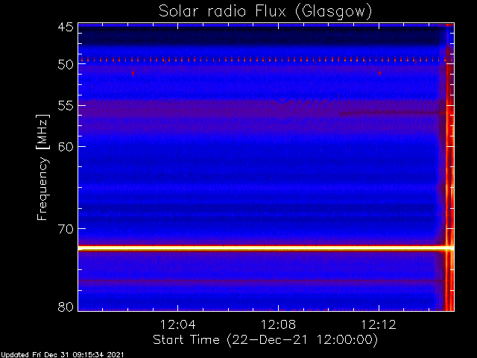This screenshot has height=358, width=477.
Task: Click the "Start Time (22-Dec-21 12:00:00)" label
Action: tap(265, 340)
